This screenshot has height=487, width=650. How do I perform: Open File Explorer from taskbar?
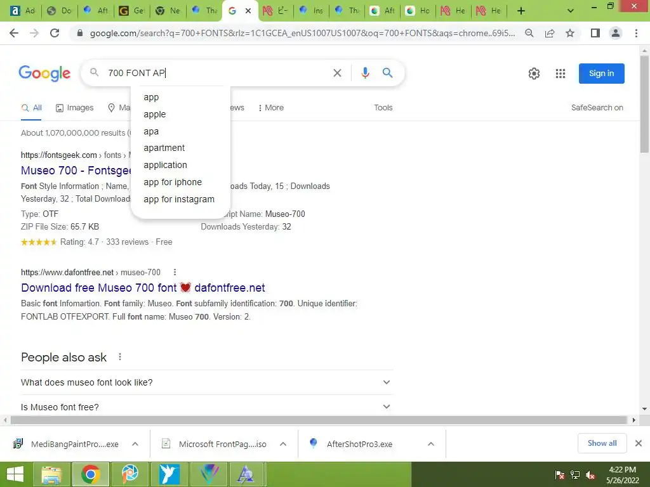click(51, 474)
